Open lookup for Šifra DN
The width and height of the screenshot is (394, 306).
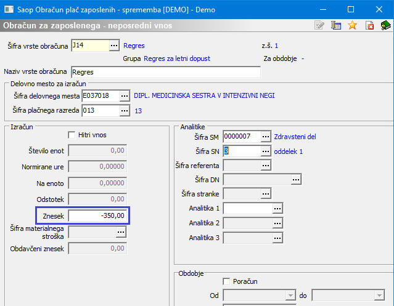(x=296, y=180)
